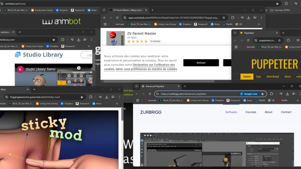301x169 pixels.
Task: Click ZV Apps publisher link
Action: pos(132,38)
